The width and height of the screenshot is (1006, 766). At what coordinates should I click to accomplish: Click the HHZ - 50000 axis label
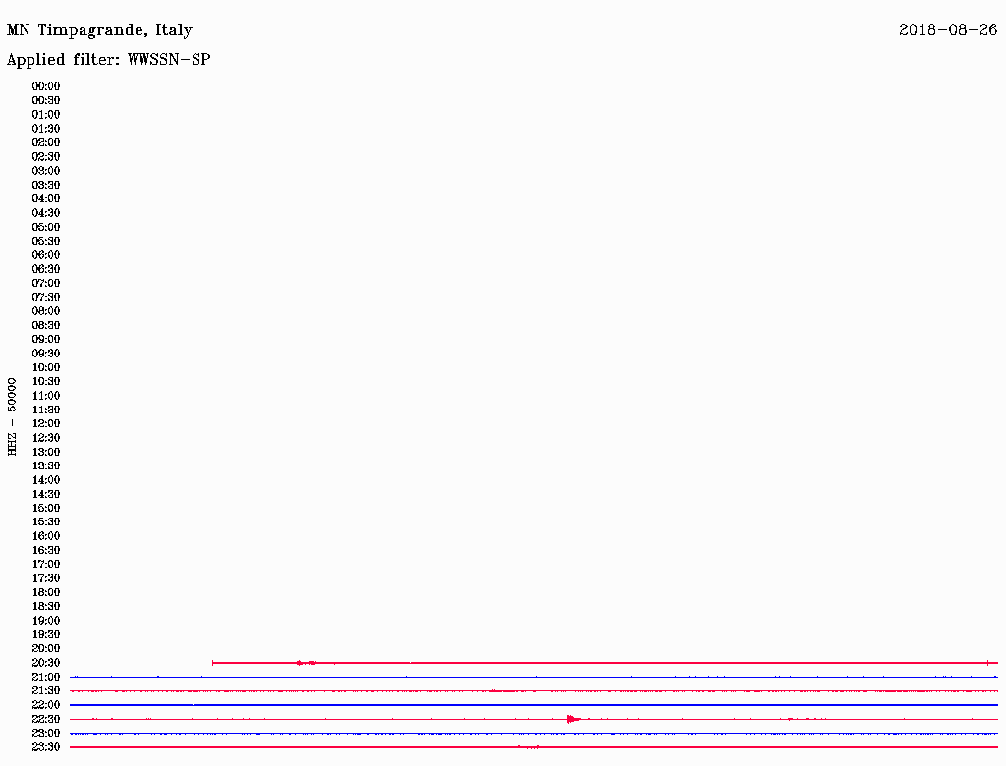pyautogui.click(x=12, y=416)
